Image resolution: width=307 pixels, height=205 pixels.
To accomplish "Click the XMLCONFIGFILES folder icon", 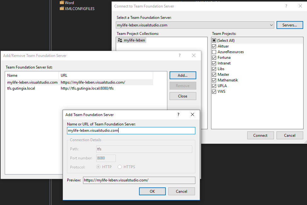I will coord(62,8).
